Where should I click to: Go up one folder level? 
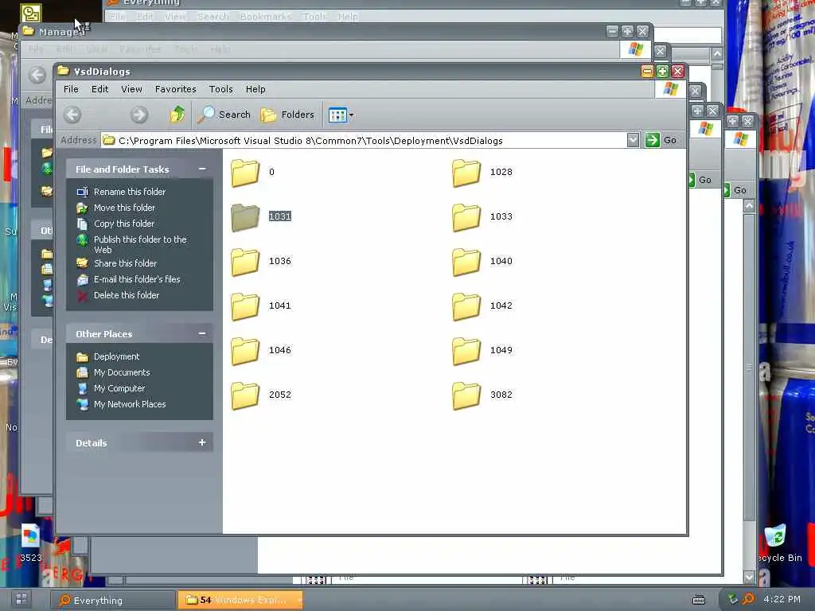(177, 115)
